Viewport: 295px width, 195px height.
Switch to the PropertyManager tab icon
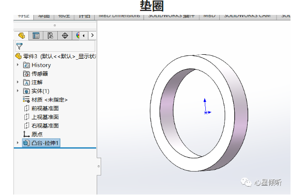[36, 35]
